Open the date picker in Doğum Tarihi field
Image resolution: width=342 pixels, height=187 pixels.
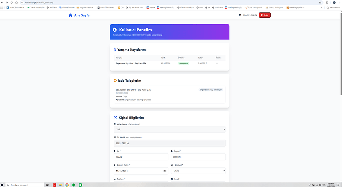click(164, 171)
